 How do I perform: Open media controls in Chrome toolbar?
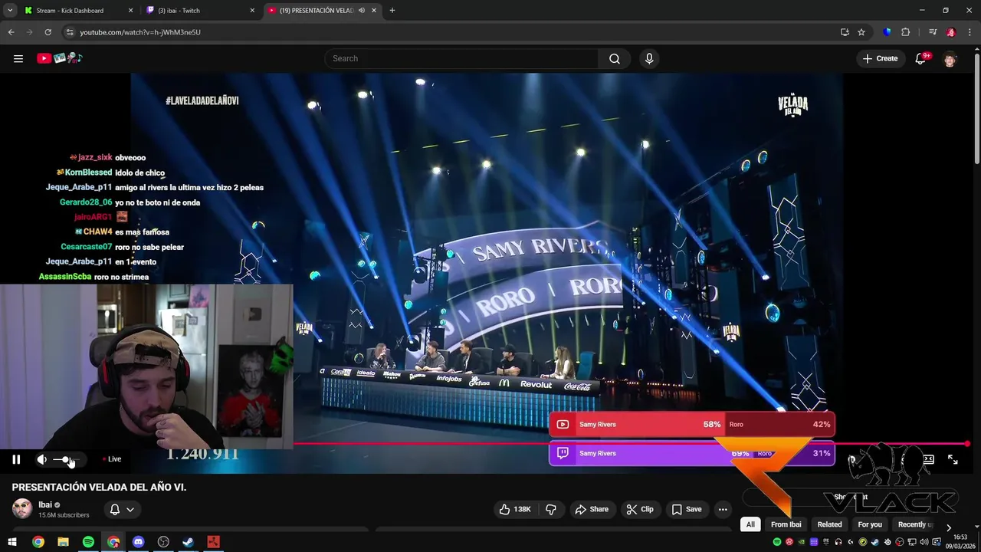tap(933, 32)
